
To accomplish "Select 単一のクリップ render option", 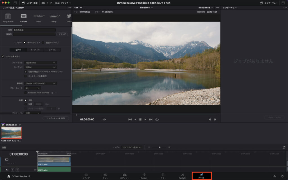I will pyautogui.click(x=24, y=43).
